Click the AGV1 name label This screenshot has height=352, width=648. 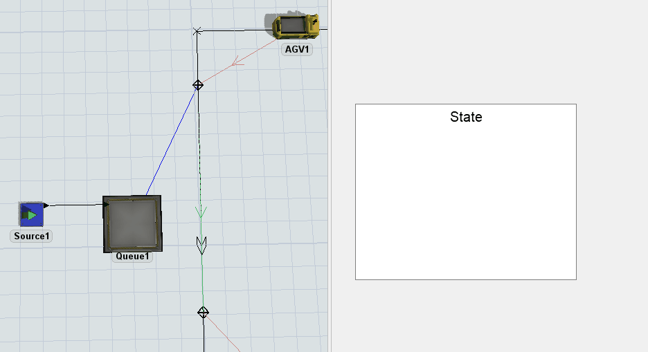297,50
